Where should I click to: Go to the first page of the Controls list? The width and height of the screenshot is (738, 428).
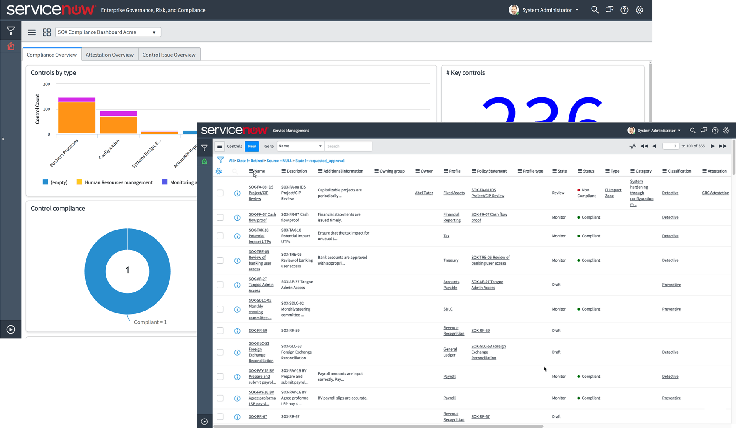pyautogui.click(x=644, y=146)
